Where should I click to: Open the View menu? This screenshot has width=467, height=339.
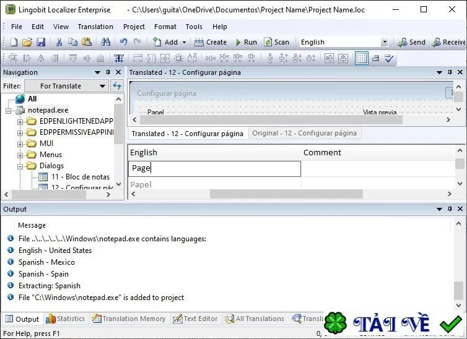[61, 27]
